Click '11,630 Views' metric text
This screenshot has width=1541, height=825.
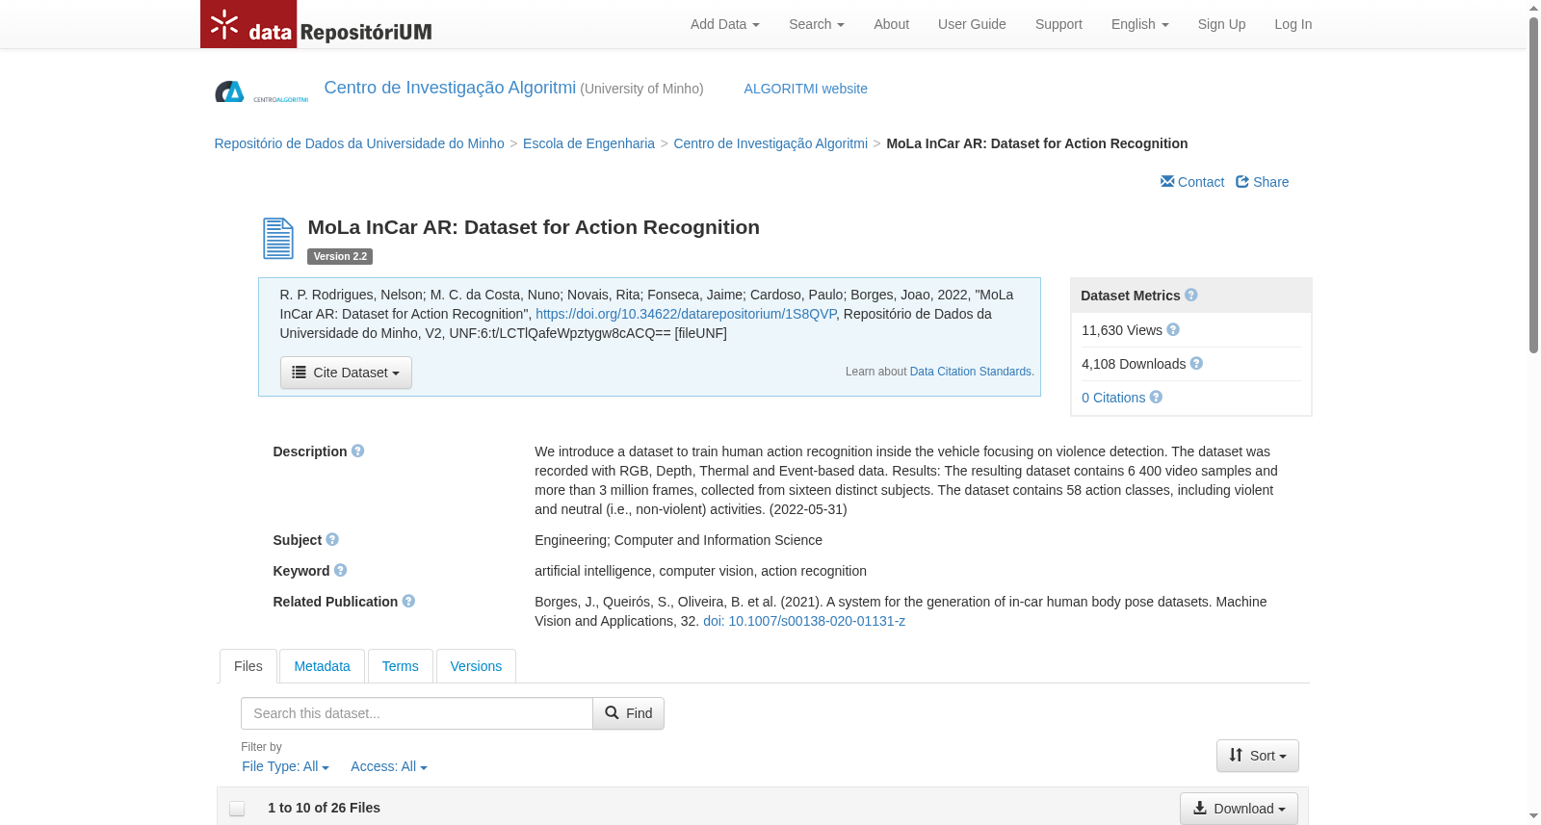(x=1122, y=330)
